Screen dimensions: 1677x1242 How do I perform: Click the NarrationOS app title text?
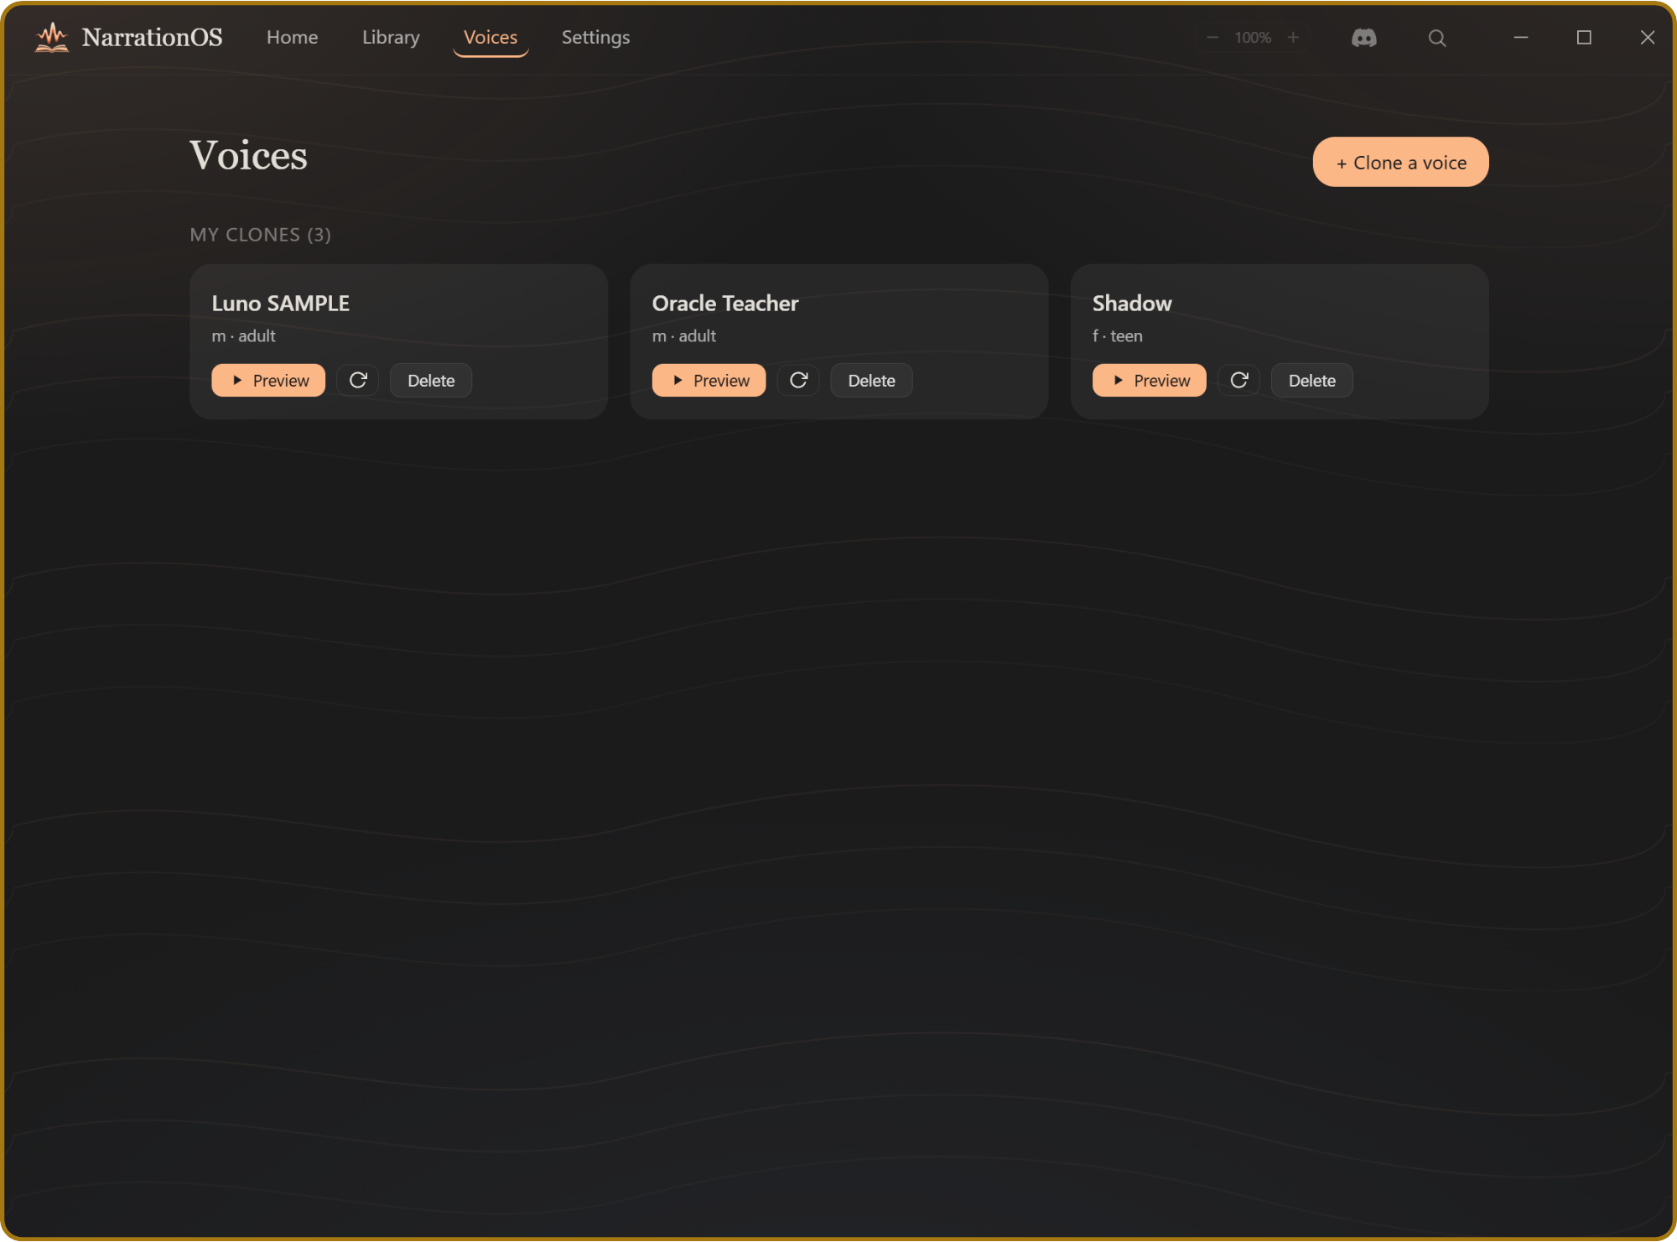[x=153, y=38]
